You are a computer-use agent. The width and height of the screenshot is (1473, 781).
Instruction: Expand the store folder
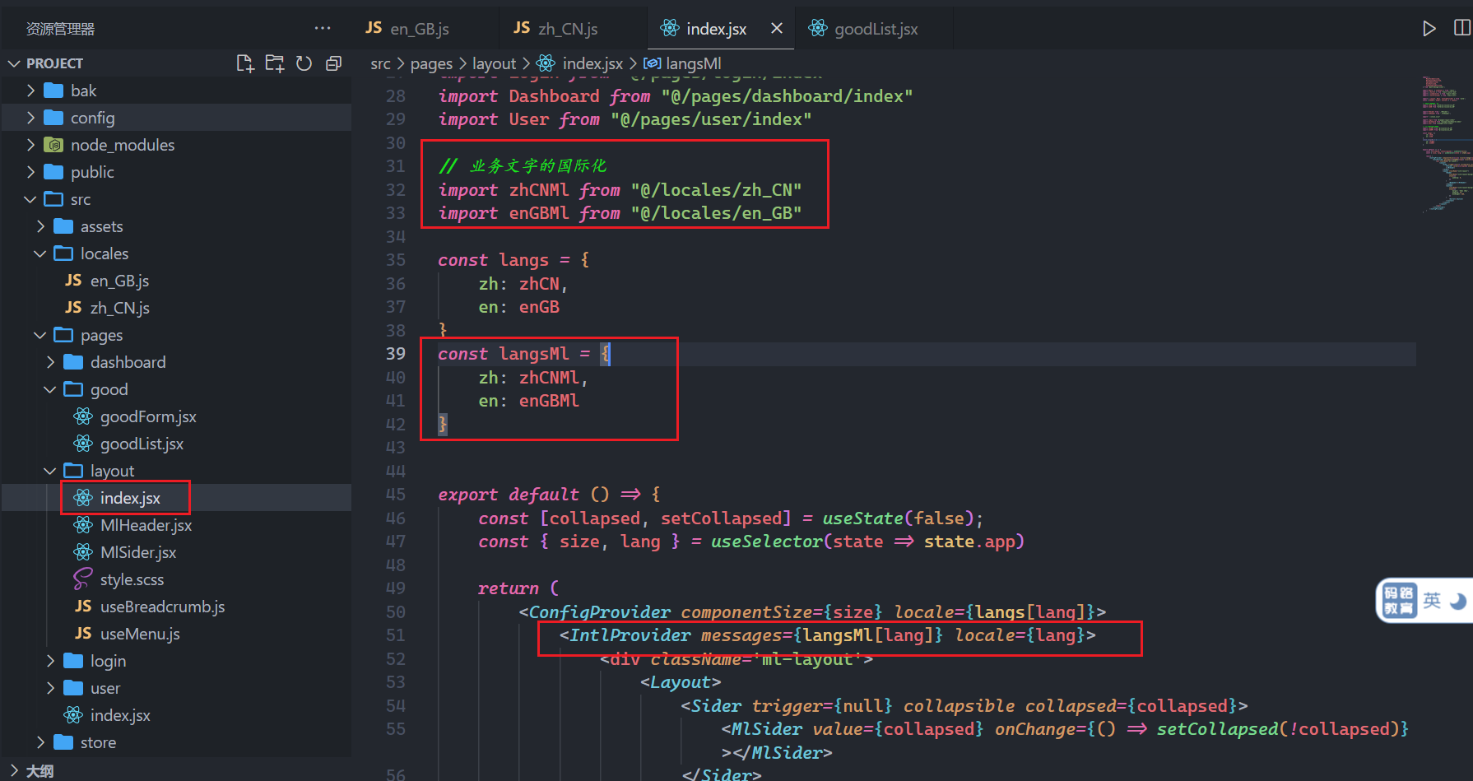pos(40,742)
